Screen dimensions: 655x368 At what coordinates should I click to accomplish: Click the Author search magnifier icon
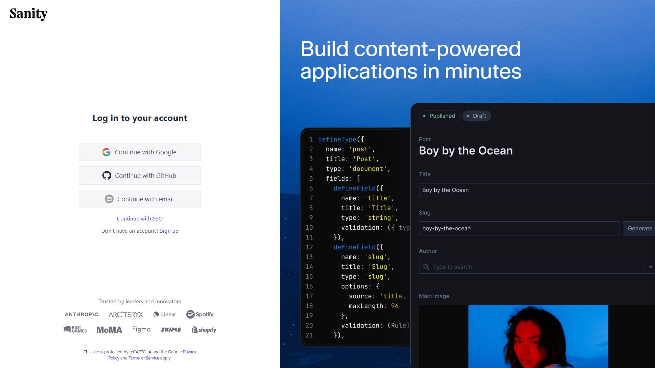click(426, 267)
